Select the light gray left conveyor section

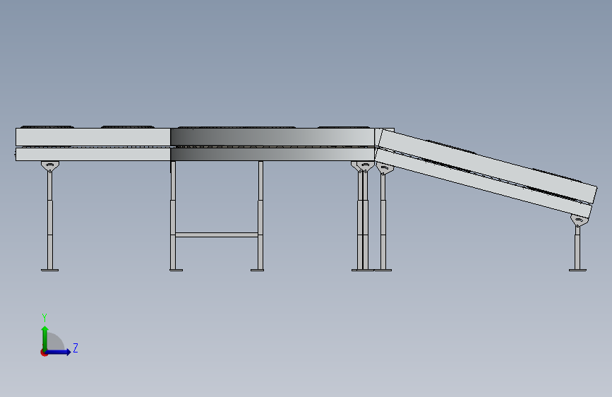coord(93,144)
